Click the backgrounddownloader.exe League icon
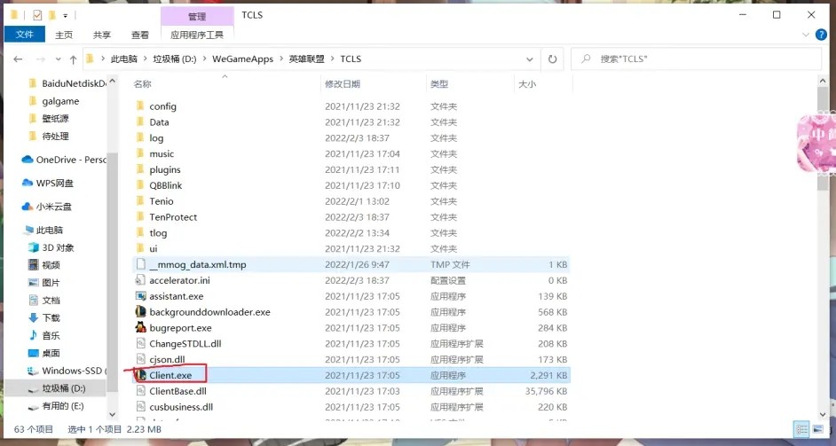 click(x=141, y=312)
